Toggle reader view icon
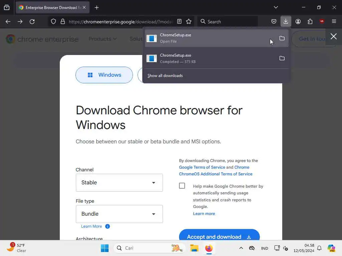This screenshot has width=342, height=256. (179, 22)
